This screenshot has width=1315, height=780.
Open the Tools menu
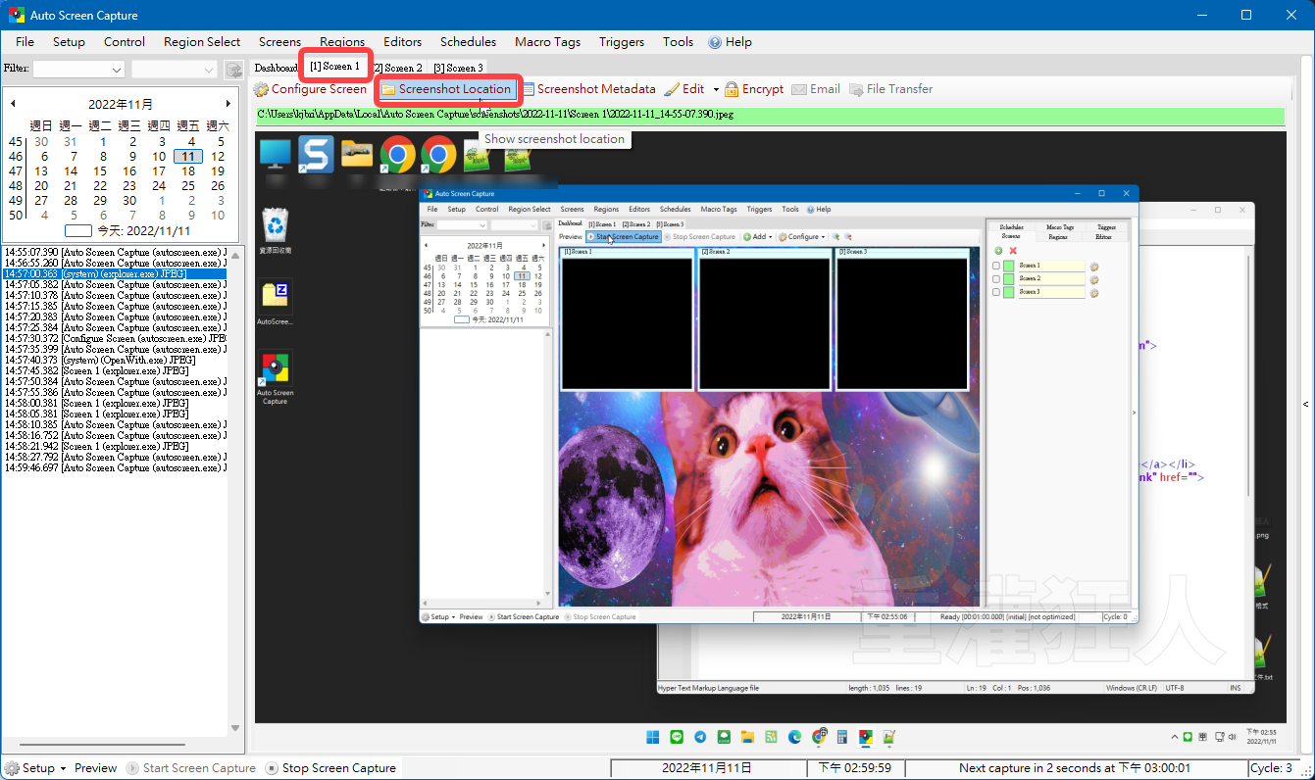(678, 42)
